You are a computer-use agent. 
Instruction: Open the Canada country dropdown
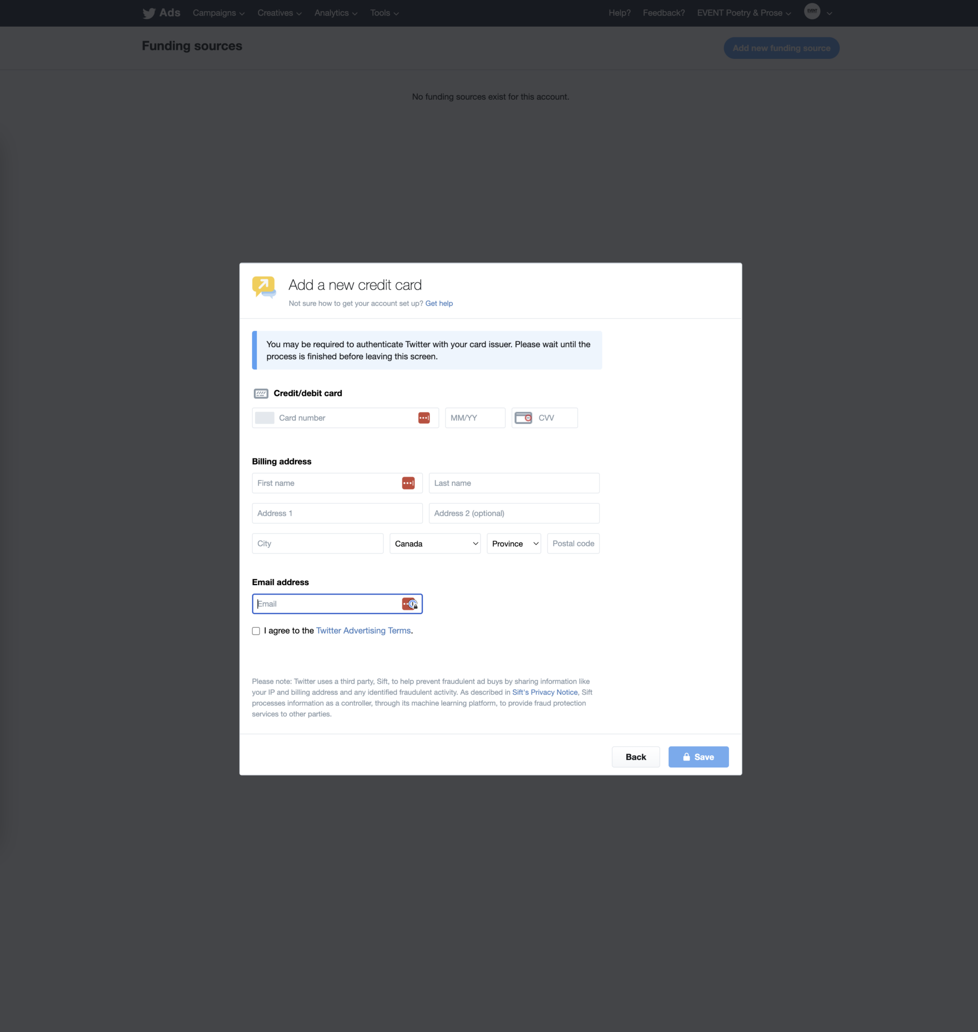coord(435,543)
